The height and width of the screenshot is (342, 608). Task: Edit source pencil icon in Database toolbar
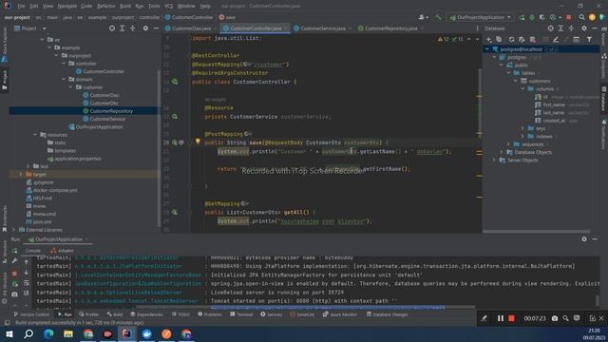click(x=556, y=40)
